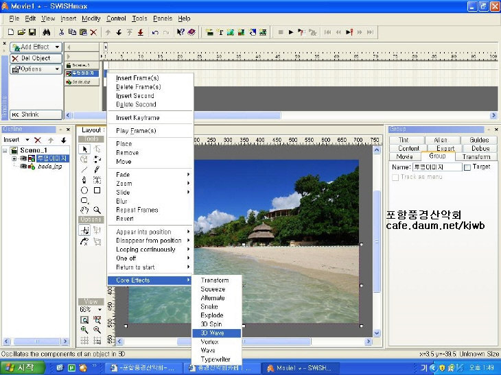Click the Shrink timeline button
The width and height of the screenshot is (501, 375).
point(36,114)
